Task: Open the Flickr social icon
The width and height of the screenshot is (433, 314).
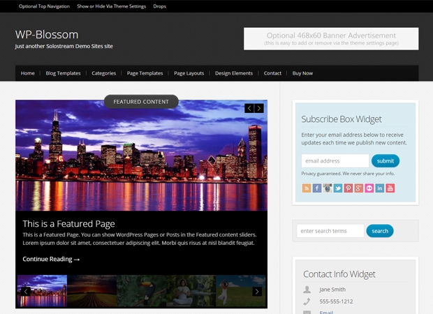Action: click(369, 188)
